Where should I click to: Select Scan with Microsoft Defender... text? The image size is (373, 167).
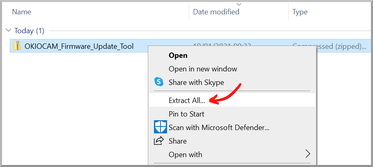coord(219,127)
